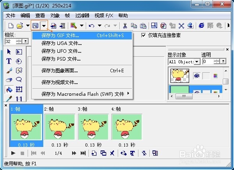Open the similarity value dropdown
The image size is (234, 170).
click(x=25, y=41)
